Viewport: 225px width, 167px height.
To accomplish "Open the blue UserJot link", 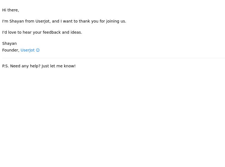I will [x=28, y=50].
